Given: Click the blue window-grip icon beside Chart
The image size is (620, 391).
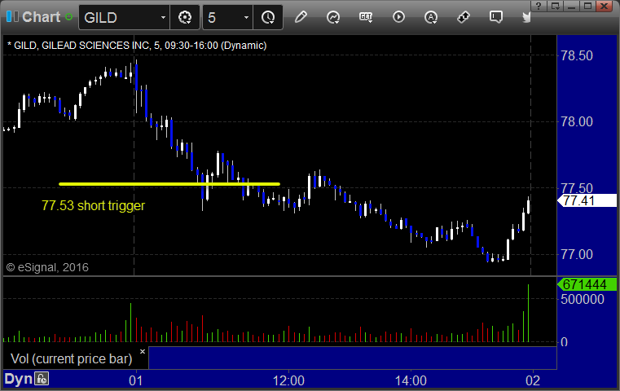Looking at the screenshot, I should [x=12, y=16].
